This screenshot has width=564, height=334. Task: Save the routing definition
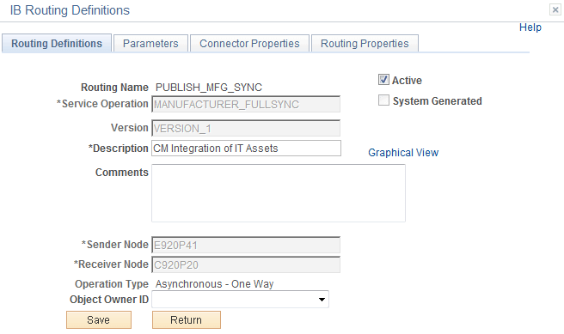click(x=99, y=319)
